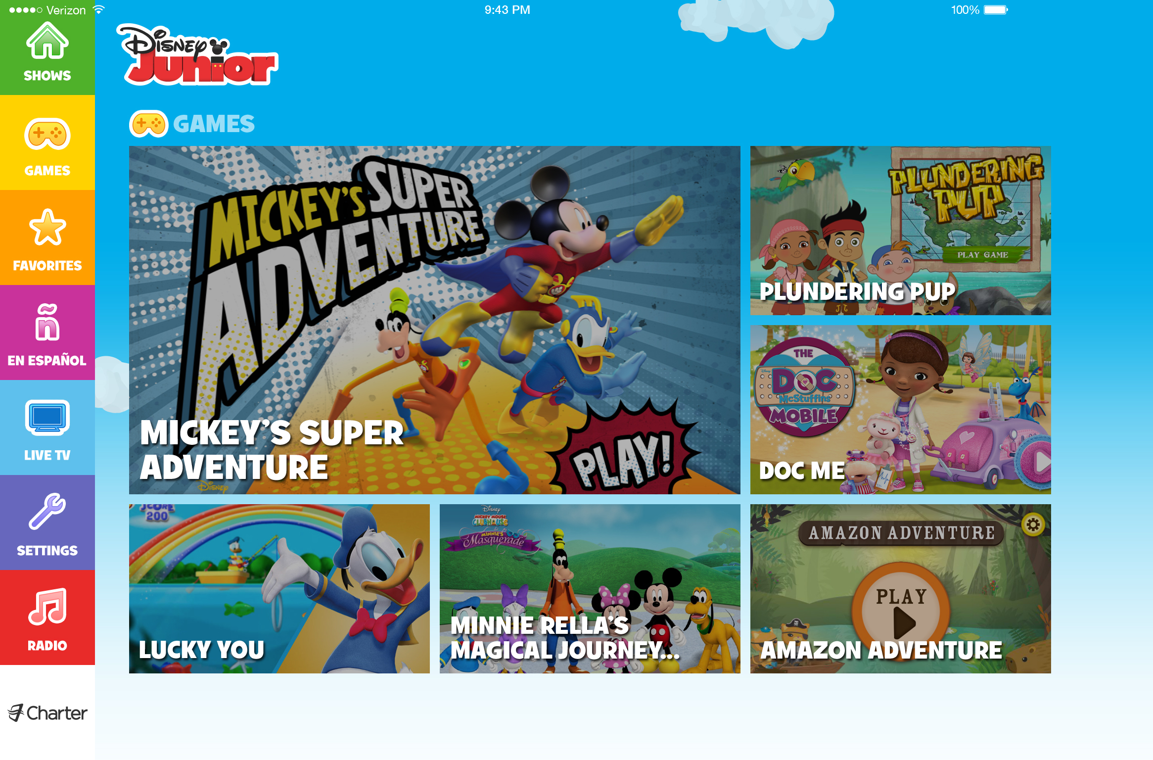Viewport: 1153px width, 760px height.
Task: Tap the battery indicator in status bar
Action: [996, 10]
